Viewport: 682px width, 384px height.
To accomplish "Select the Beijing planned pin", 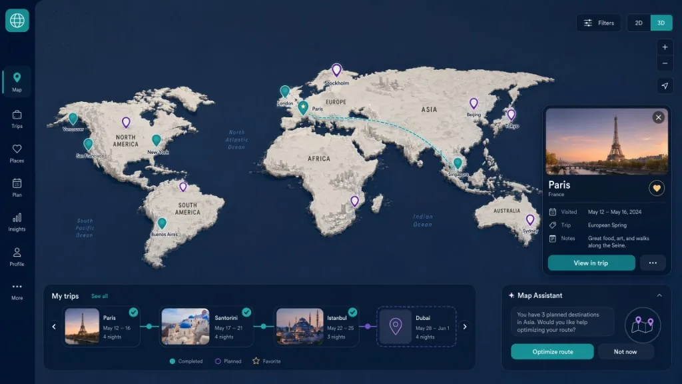I will click(x=474, y=103).
